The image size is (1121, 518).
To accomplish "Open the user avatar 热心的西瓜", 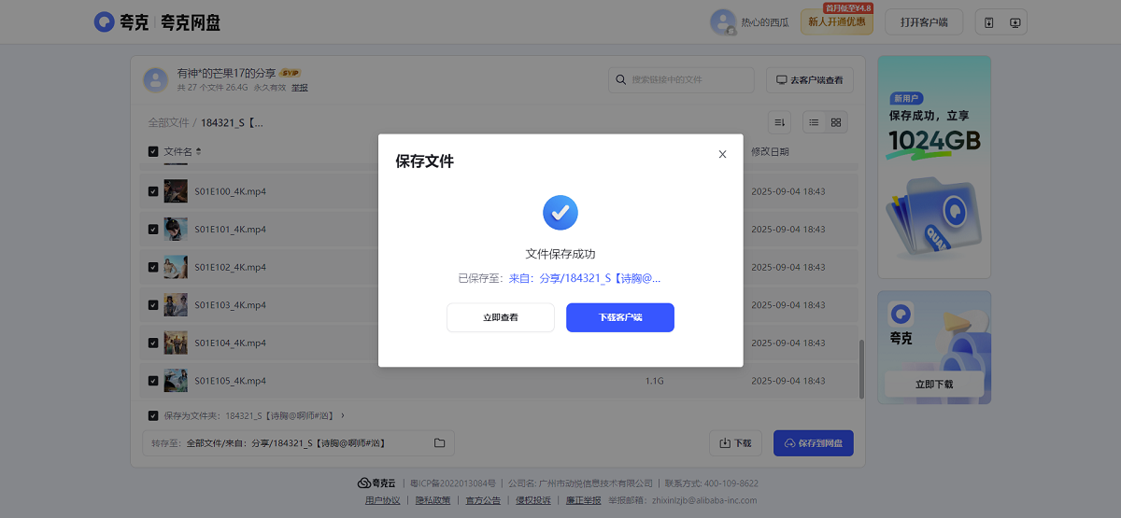I will tap(723, 22).
